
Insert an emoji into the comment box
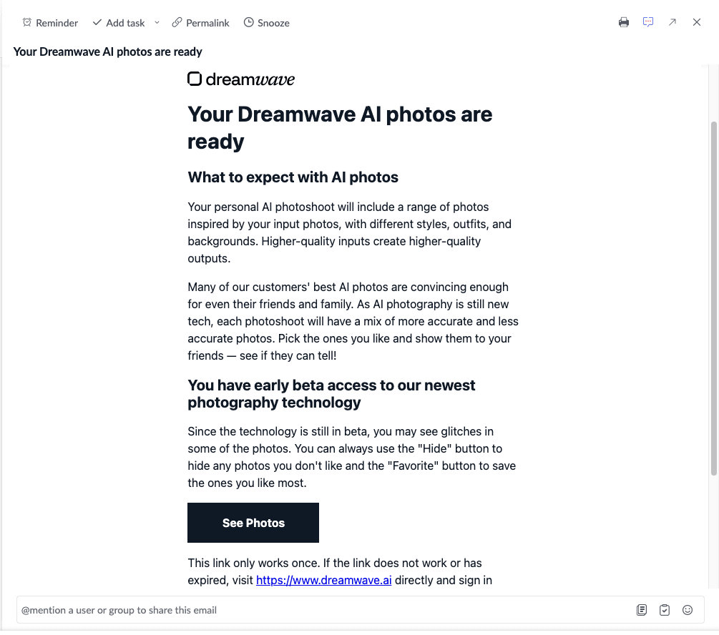(688, 609)
